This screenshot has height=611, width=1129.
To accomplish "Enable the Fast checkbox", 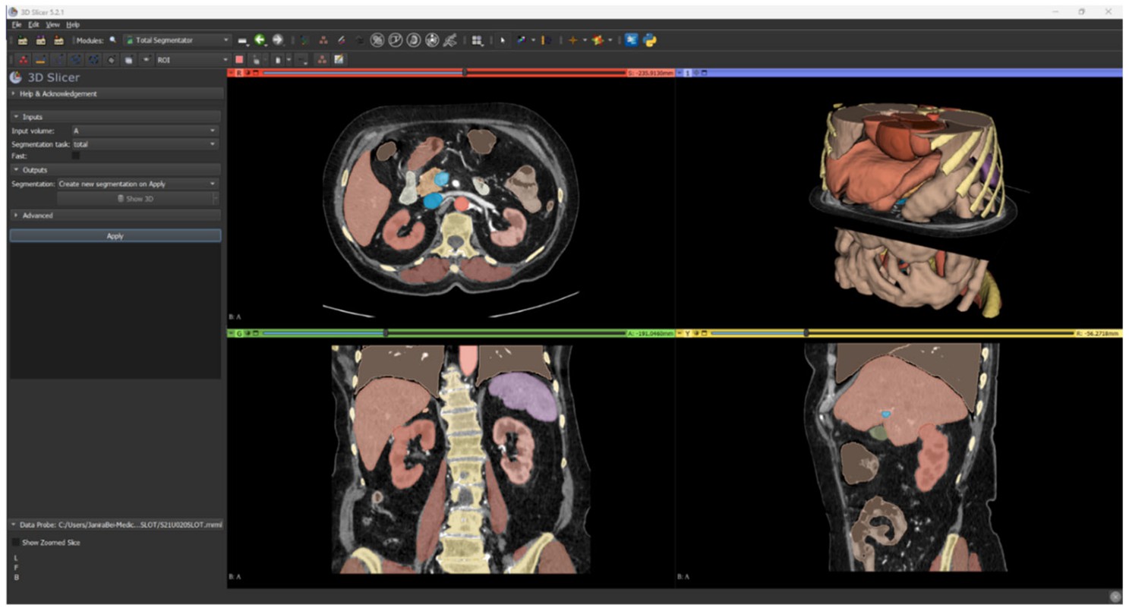I will pos(75,156).
